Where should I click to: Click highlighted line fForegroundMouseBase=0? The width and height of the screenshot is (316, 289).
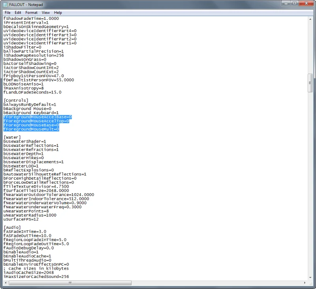[31, 125]
